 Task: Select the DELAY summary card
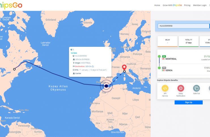pyautogui.click(x=167, y=41)
